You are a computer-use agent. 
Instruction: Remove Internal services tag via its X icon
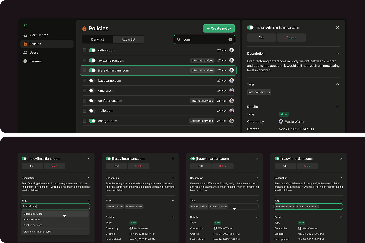(x=293, y=207)
